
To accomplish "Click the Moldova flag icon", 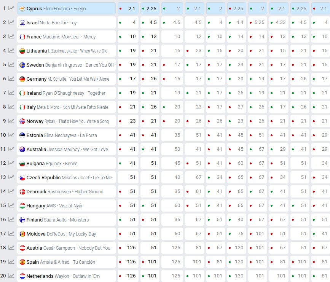I will pos(22,234).
